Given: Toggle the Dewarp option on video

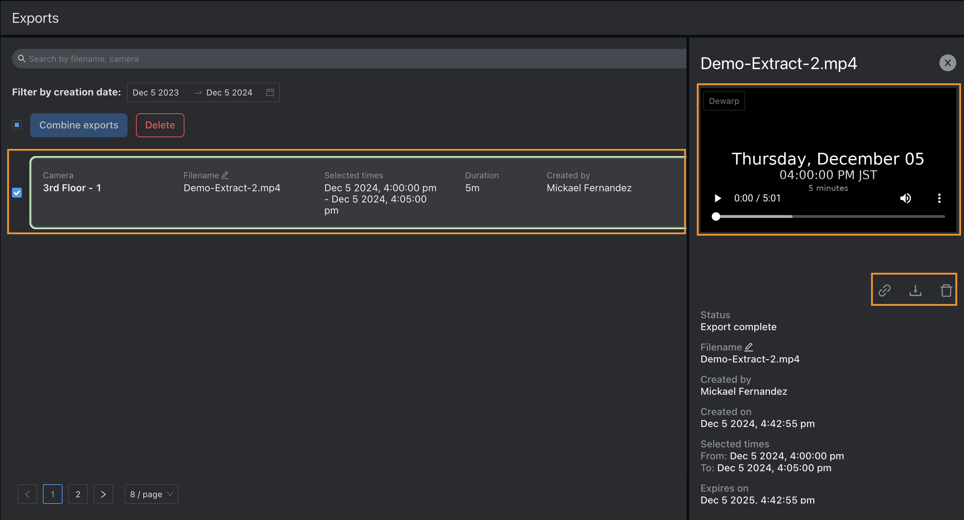Looking at the screenshot, I should 724,101.
